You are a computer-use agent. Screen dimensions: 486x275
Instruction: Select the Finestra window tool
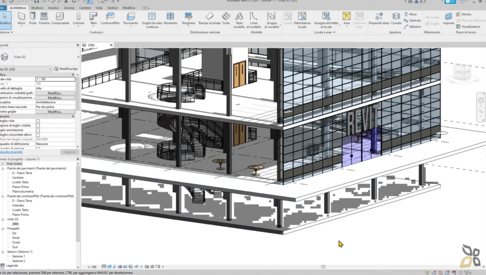coord(44,18)
